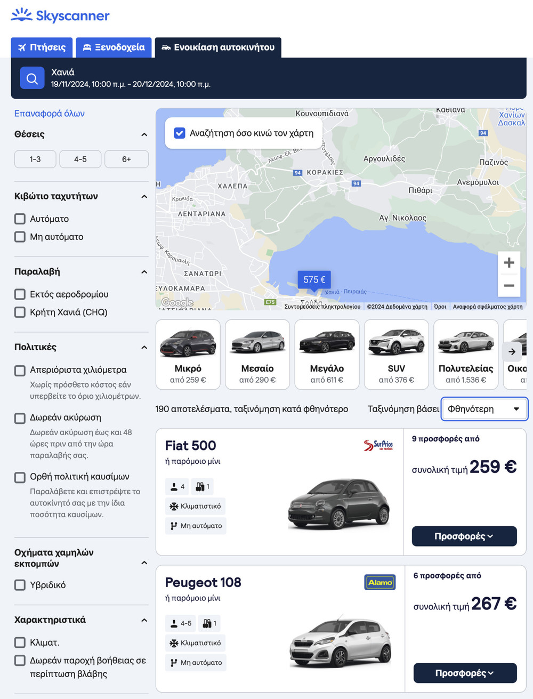Click the Skyscanner logo
This screenshot has width=533, height=699.
tap(60, 15)
